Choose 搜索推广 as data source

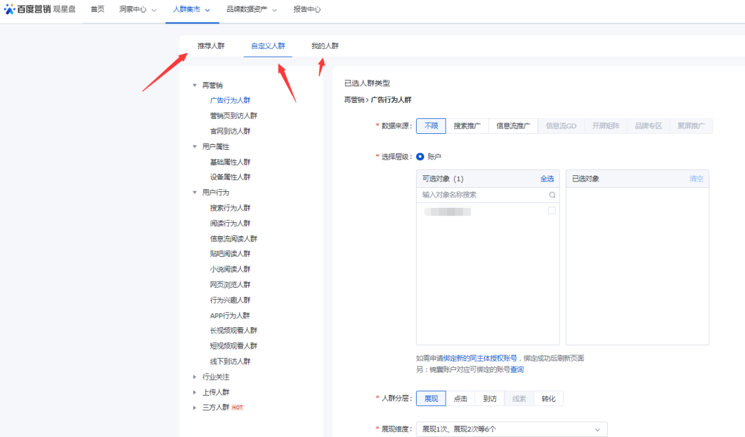tap(467, 126)
